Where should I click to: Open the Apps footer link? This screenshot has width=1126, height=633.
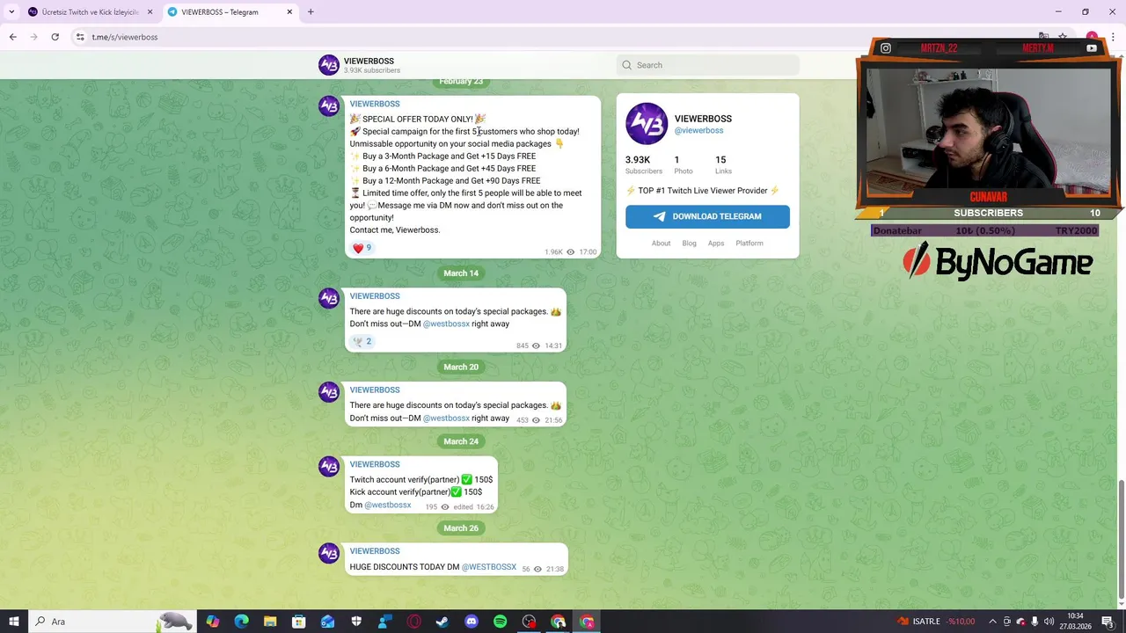pyautogui.click(x=716, y=244)
